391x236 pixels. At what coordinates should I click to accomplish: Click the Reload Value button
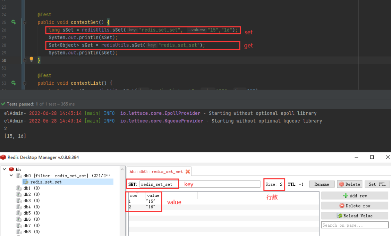pos(355,216)
